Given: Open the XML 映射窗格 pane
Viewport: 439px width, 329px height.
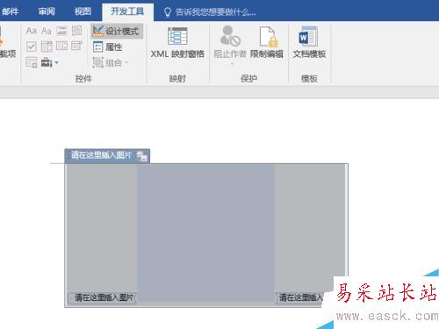Looking at the screenshot, I should pyautogui.click(x=177, y=42).
